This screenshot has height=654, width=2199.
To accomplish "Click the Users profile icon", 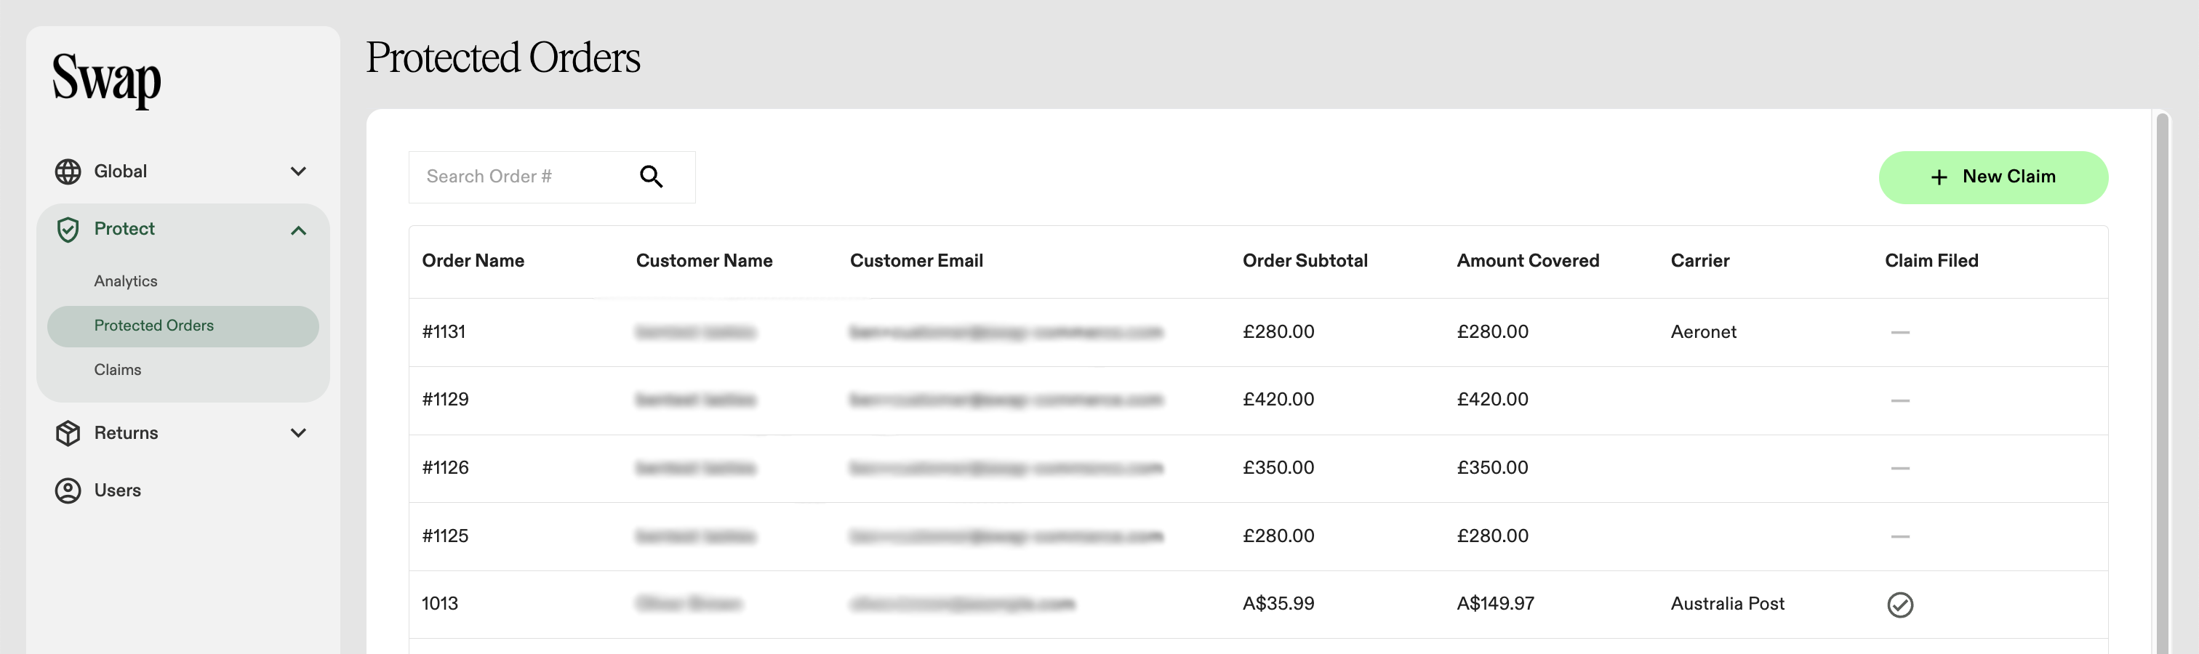I will [x=68, y=490].
